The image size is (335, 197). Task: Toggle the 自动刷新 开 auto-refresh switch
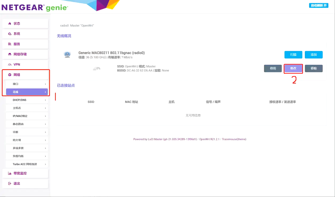coord(318,5)
